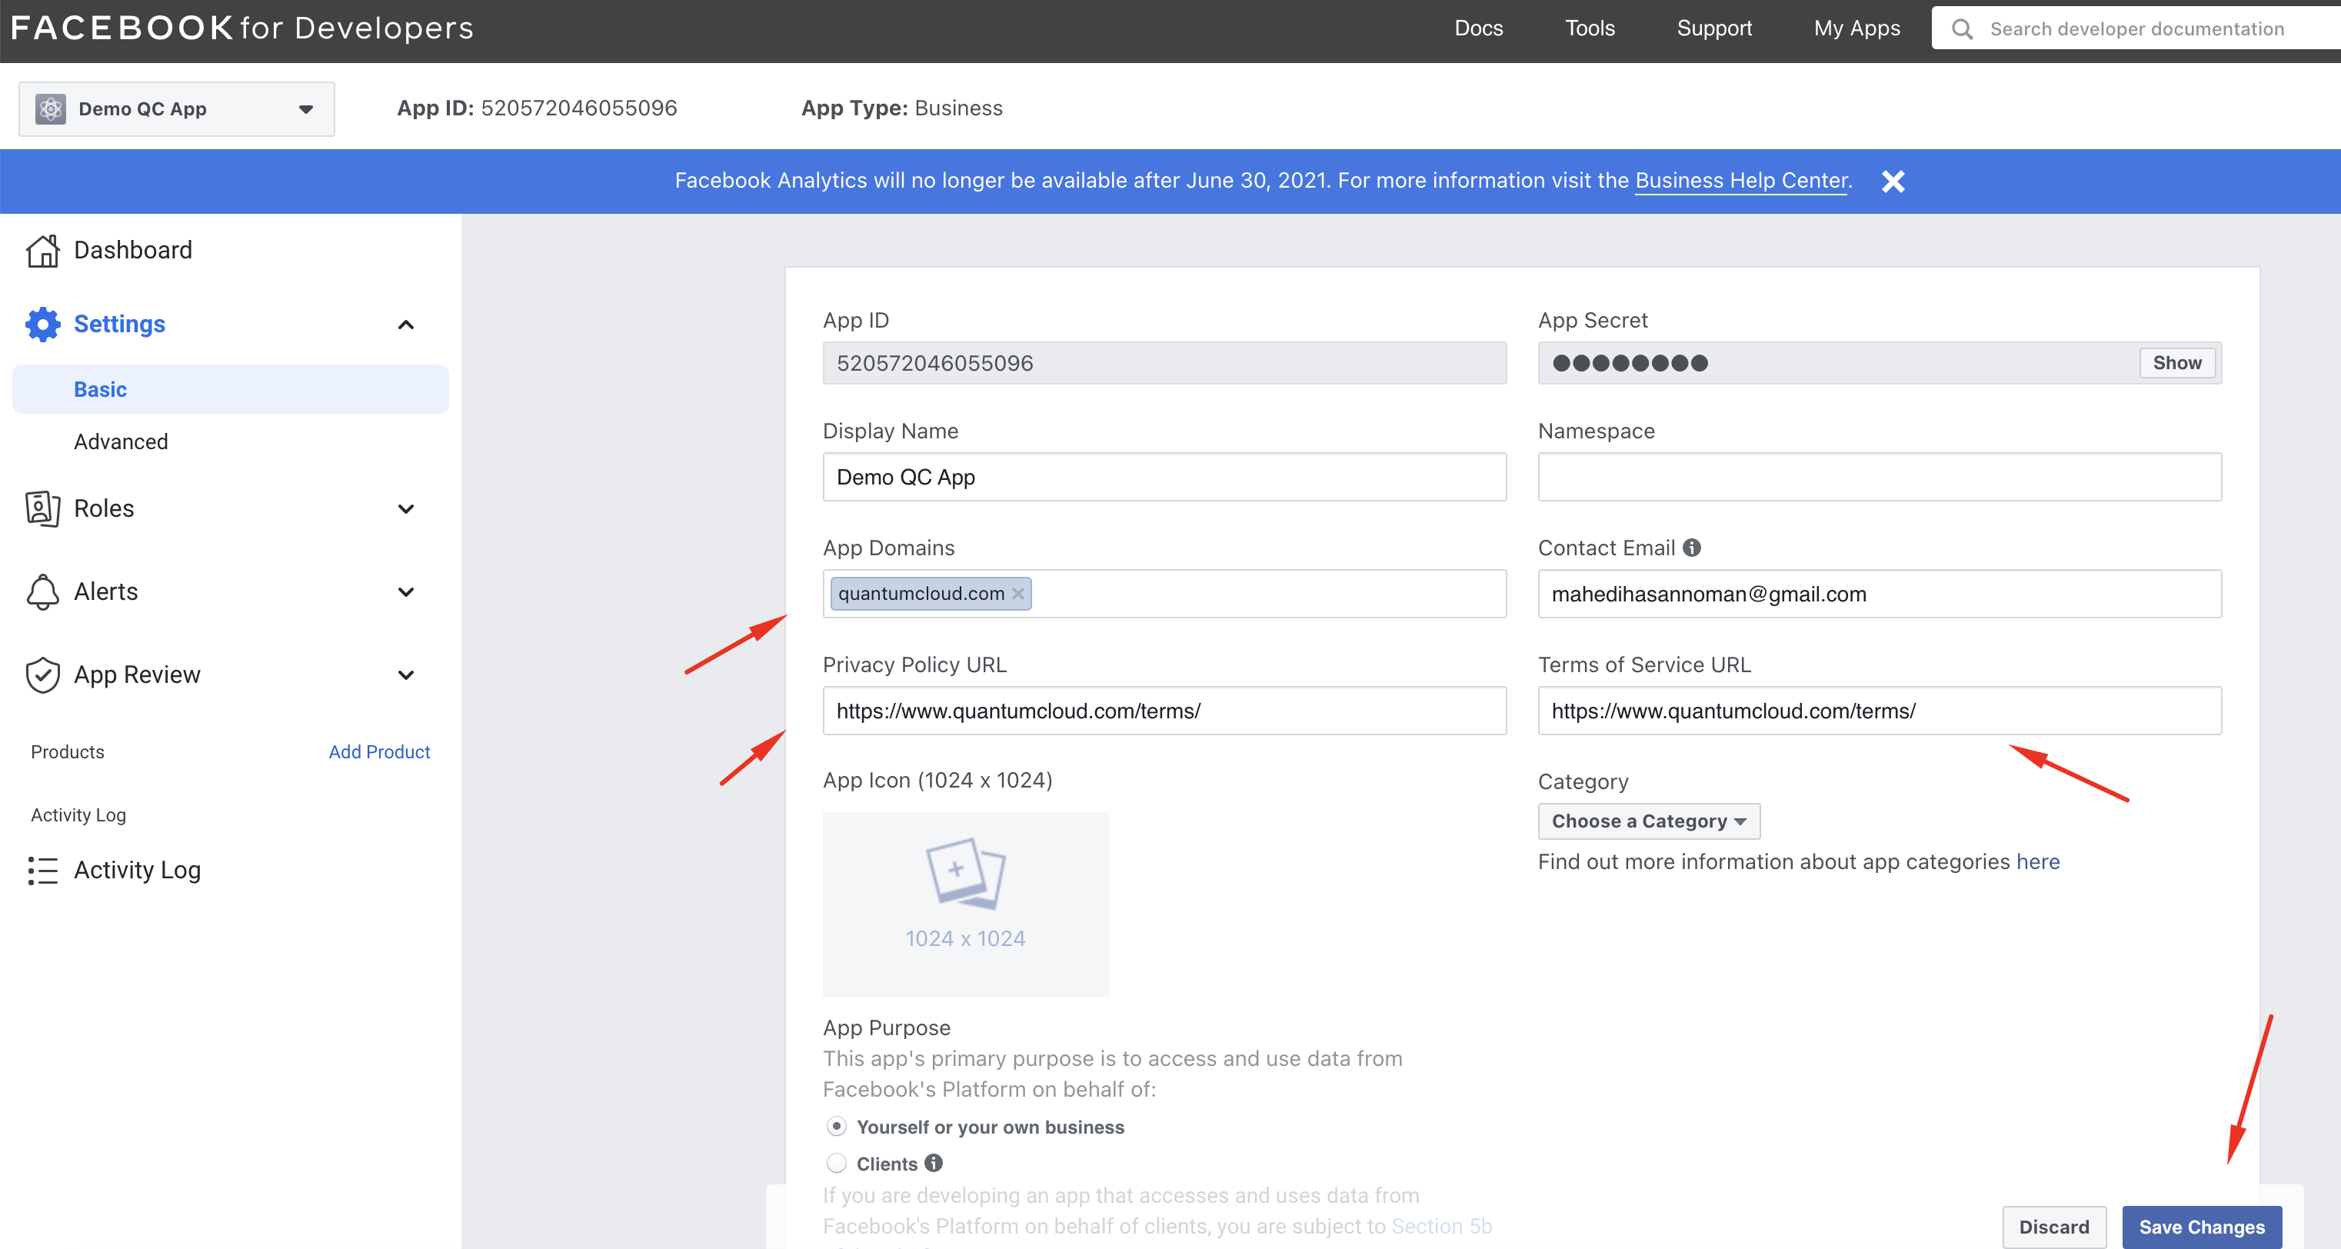Viewport: 2341px width, 1249px height.
Task: Click the search developer documentation box
Action: [x=2137, y=29]
